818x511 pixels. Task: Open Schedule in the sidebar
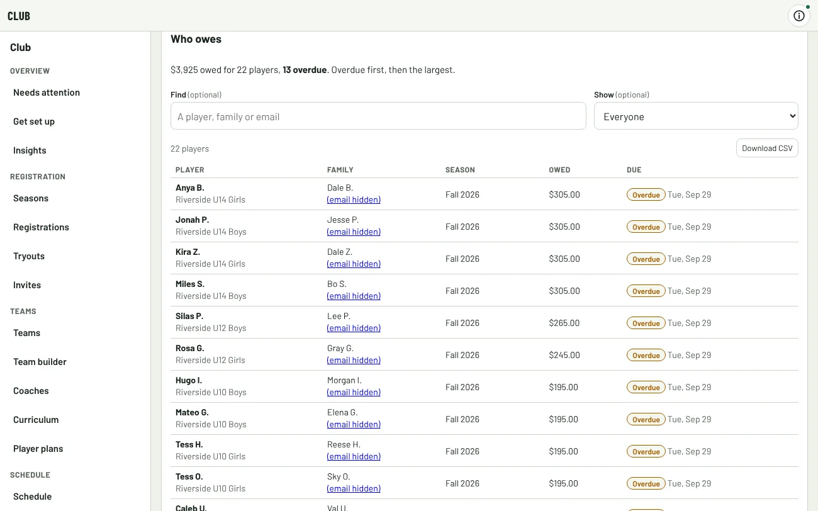(x=32, y=497)
